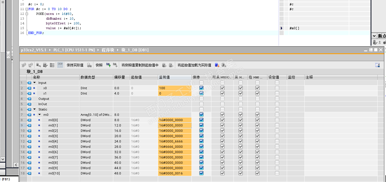386x182 pixels.
Task: Click row number 9 in DB table
Action: coord(22,125)
